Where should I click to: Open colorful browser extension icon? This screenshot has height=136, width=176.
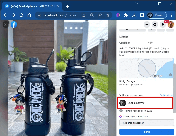(x=118, y=15)
